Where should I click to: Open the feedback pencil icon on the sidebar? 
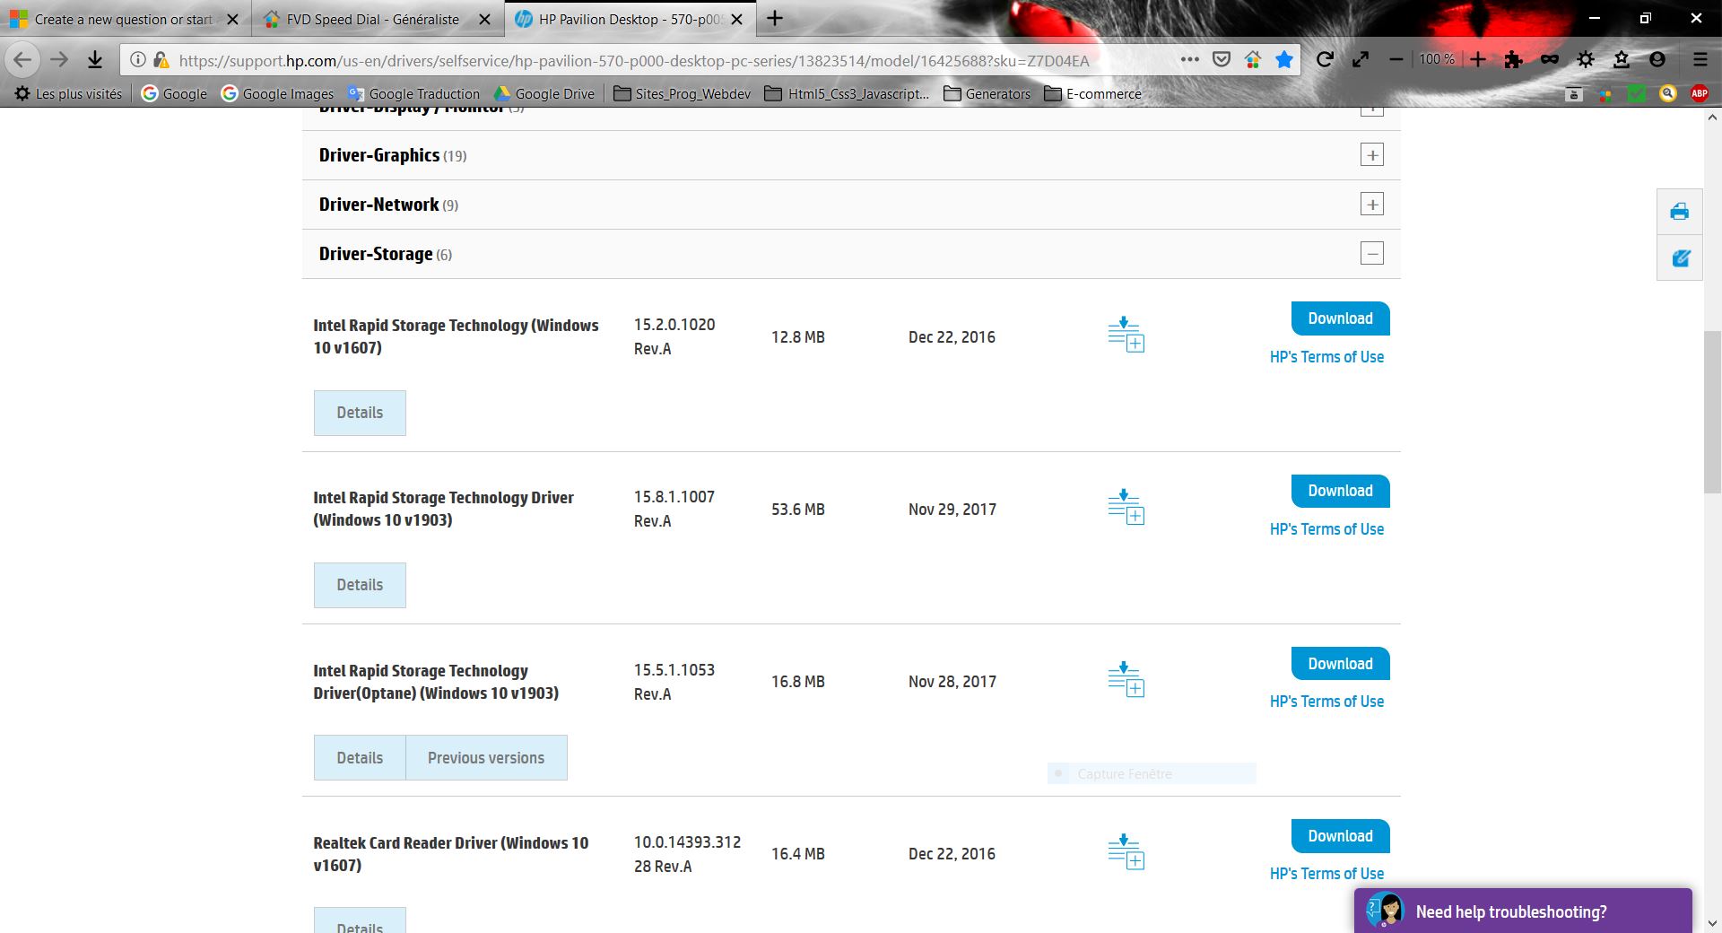click(x=1679, y=258)
